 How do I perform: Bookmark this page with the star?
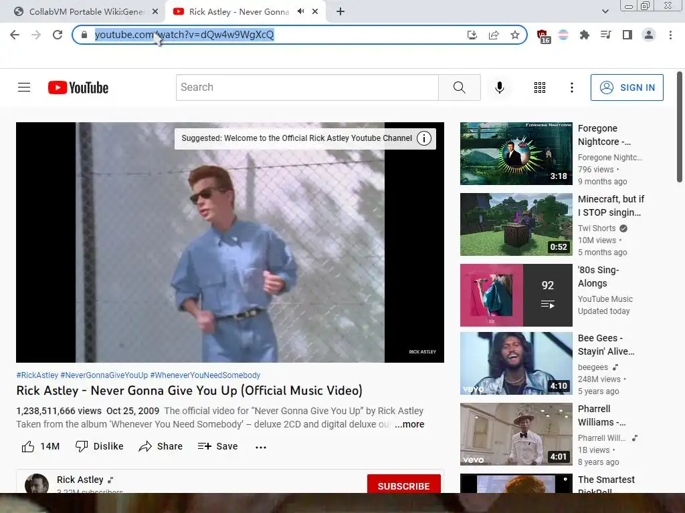pyautogui.click(x=515, y=35)
